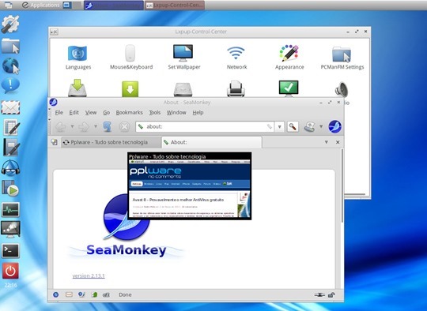
Task: Open Address Book icon in status bar
Action: 94,294
